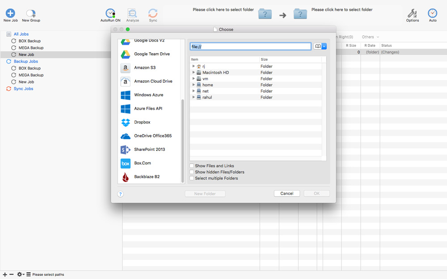This screenshot has height=279, width=447.
Task: Click the Status column header
Action: click(x=387, y=46)
